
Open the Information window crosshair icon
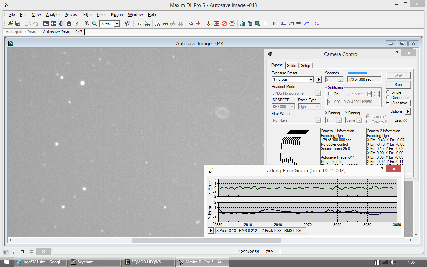(x=54, y=23)
